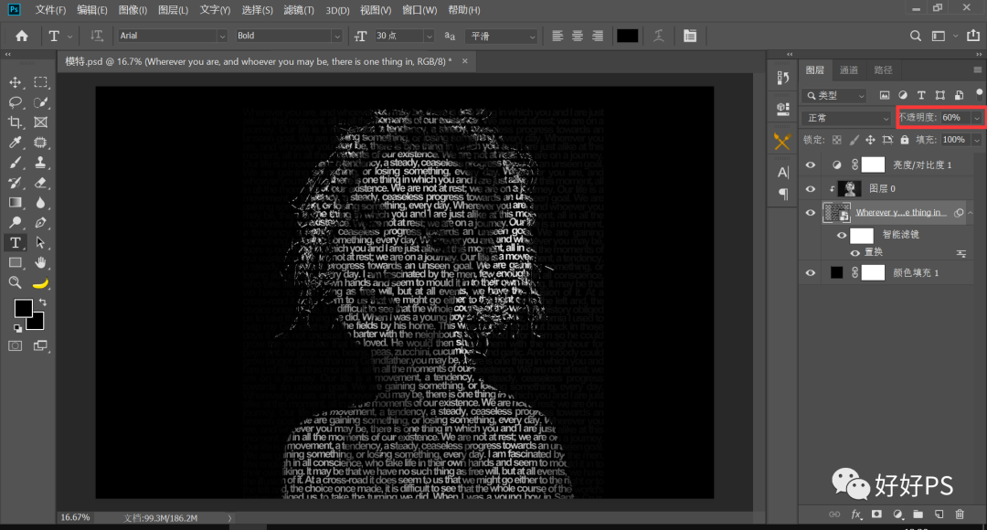Select the Path Selection tool
The image size is (987, 530).
(x=40, y=242)
